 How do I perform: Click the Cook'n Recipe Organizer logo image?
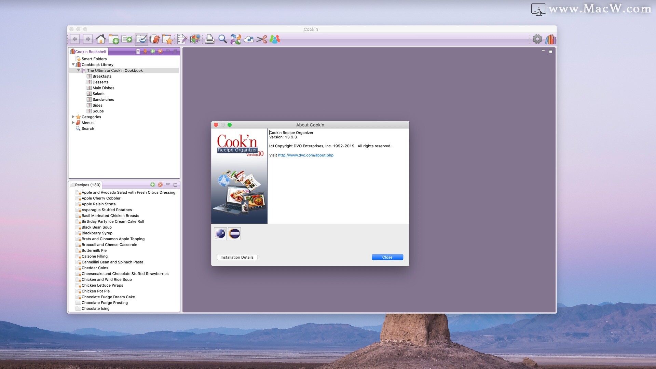pos(239,176)
